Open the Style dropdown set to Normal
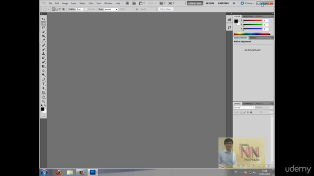 click(111, 9)
